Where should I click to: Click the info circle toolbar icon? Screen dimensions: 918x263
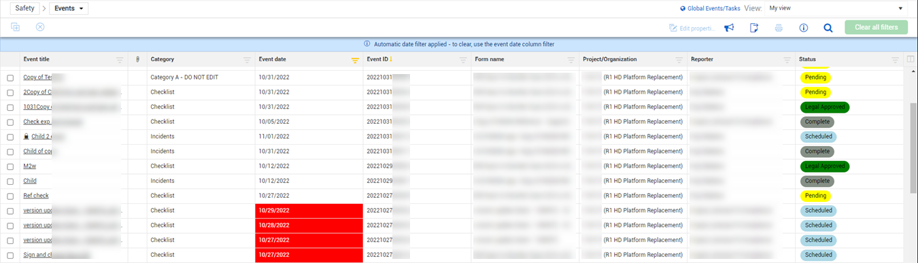point(803,28)
